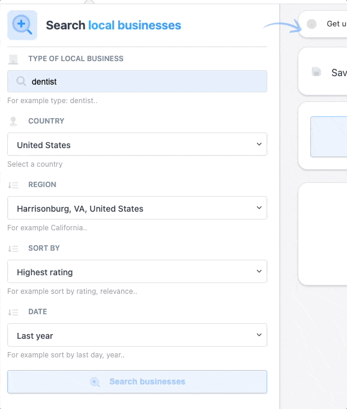
Task: Expand the Harrisonburg, VA region dropdown
Action: coord(137,208)
